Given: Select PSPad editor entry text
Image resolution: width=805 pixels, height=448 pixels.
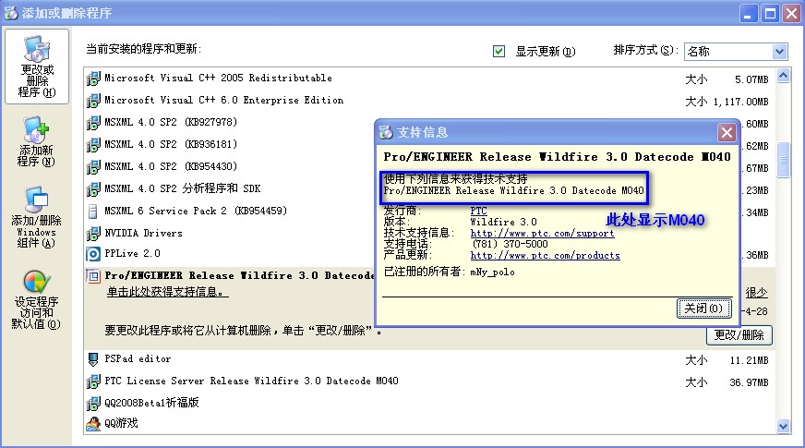Looking at the screenshot, I should pos(138,358).
